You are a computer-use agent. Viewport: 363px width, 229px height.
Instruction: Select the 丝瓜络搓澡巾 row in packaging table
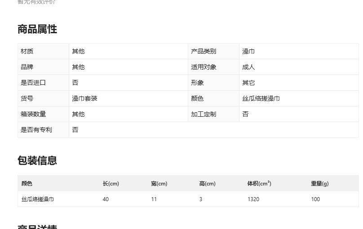[x=38, y=199]
